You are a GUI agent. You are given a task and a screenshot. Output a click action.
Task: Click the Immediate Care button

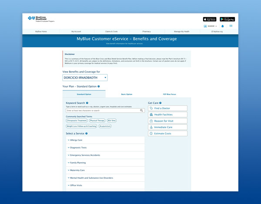[167, 127]
